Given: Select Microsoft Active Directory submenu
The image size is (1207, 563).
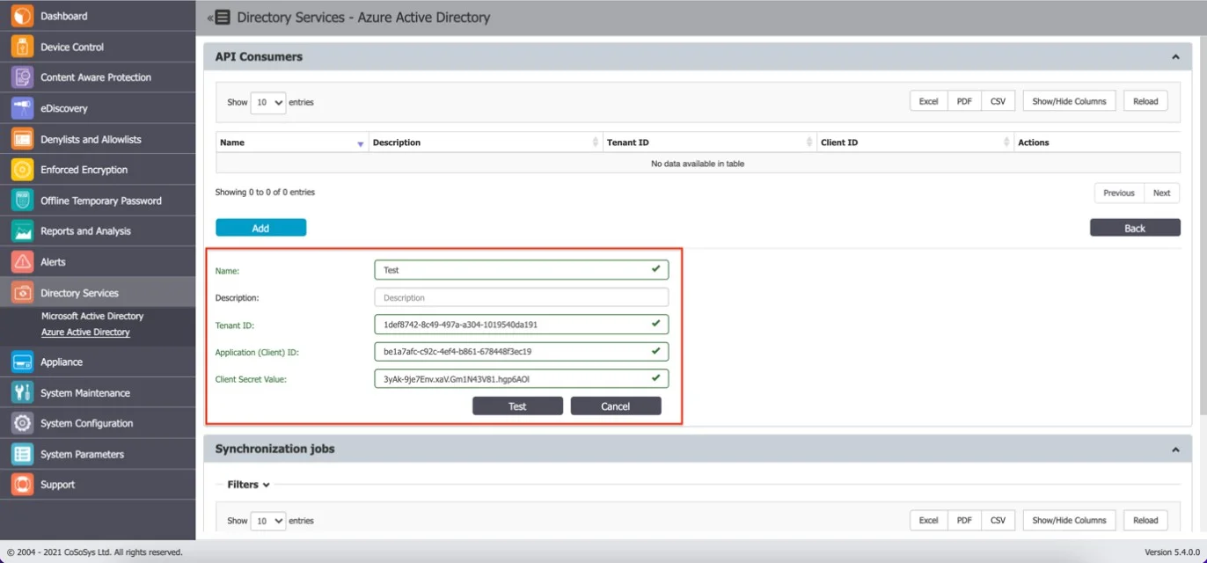Looking at the screenshot, I should [x=92, y=316].
